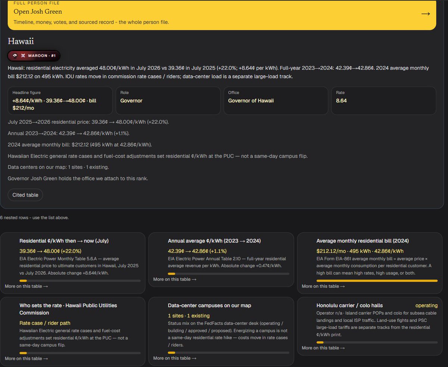Click the 'Rate case / rider path' value
The width and height of the screenshot is (448, 367).
point(45,323)
